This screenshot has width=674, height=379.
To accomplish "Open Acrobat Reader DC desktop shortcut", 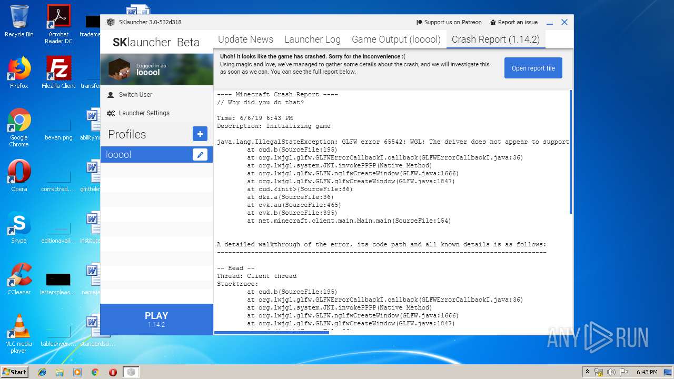I will (58, 24).
